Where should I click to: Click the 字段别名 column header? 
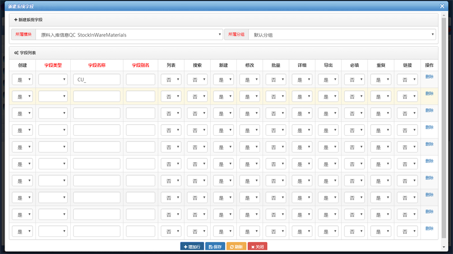click(140, 66)
